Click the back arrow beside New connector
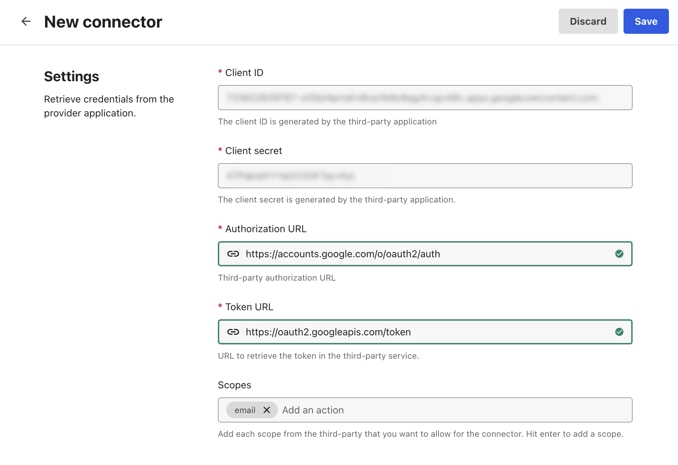Image resolution: width=678 pixels, height=465 pixels. point(26,22)
